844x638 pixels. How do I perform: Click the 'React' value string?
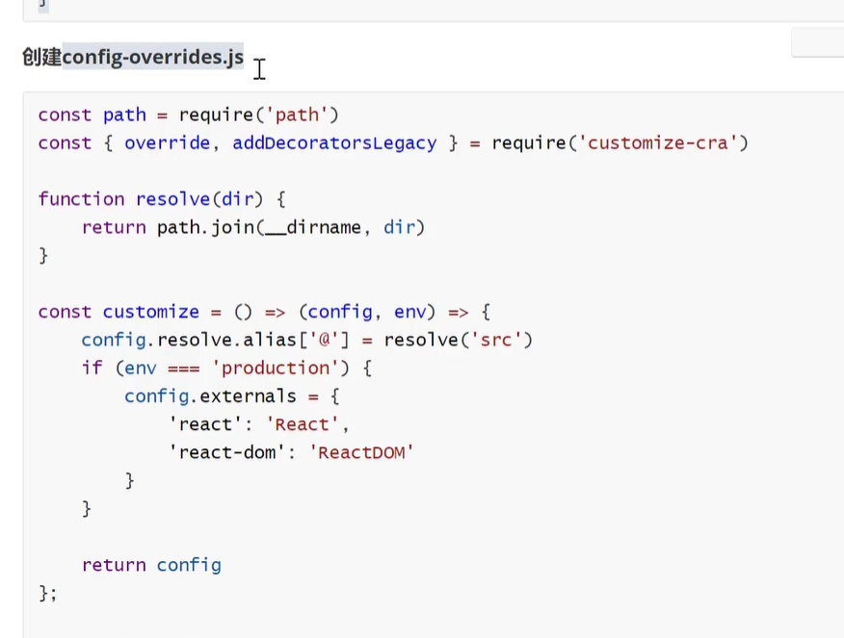pos(302,424)
